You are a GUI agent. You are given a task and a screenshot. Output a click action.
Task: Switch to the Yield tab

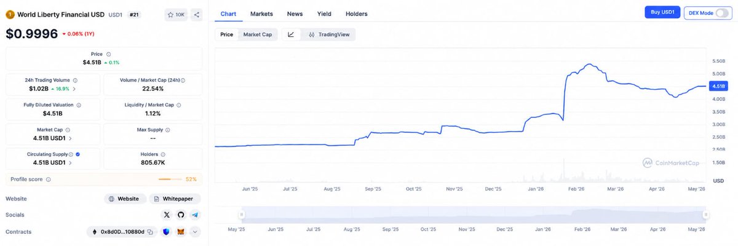[x=324, y=14]
